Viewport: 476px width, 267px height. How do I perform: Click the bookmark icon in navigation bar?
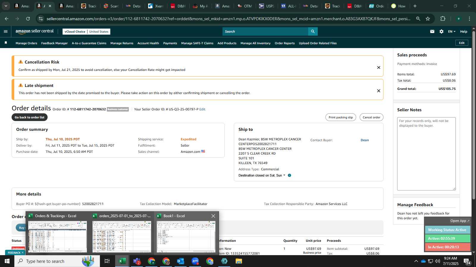coord(6,43)
